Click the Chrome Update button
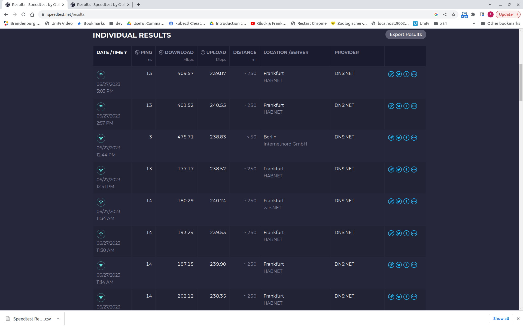 click(508, 14)
